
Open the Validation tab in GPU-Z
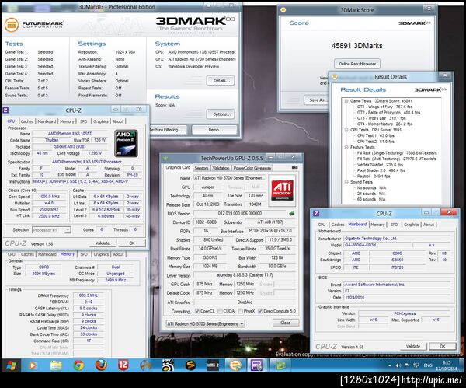tap(221, 168)
